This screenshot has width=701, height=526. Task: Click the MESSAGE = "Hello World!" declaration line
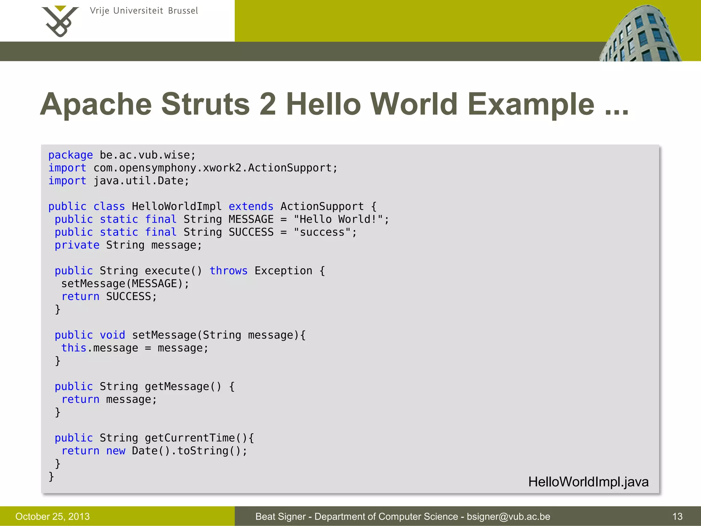(222, 219)
